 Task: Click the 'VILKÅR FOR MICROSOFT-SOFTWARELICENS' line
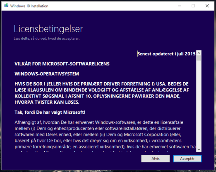(x=62, y=64)
